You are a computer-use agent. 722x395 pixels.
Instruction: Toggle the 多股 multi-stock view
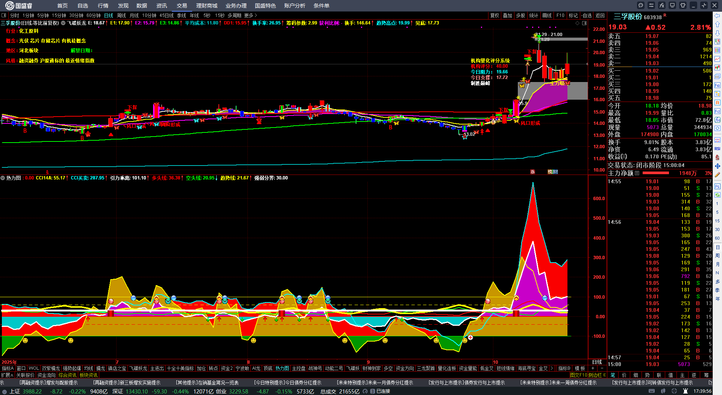tap(520, 15)
